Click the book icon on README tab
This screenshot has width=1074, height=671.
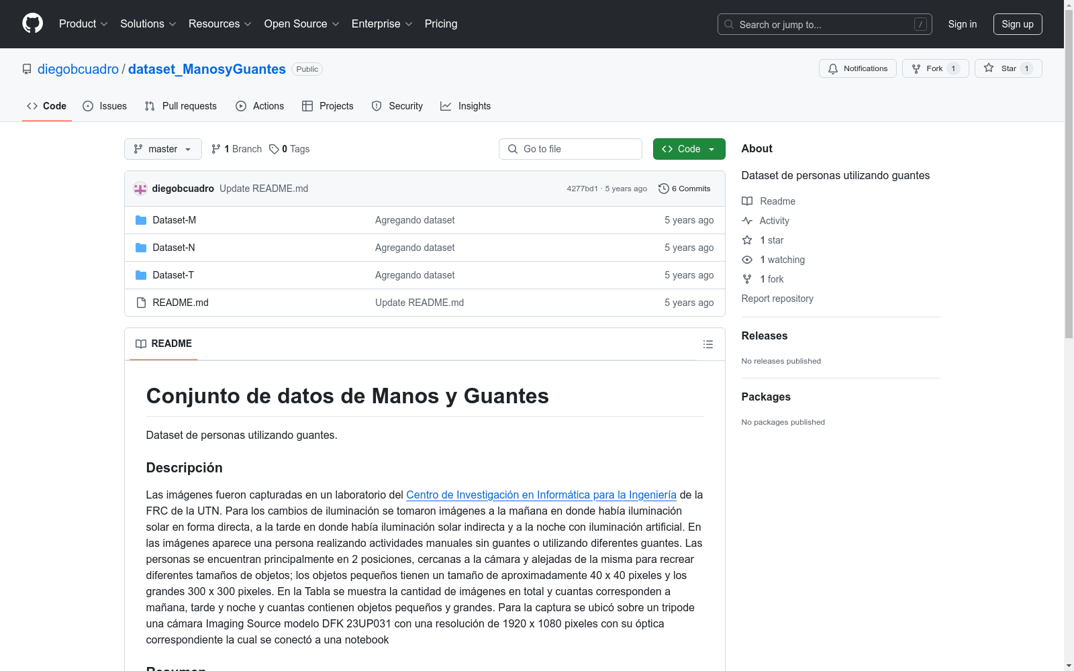(x=141, y=344)
